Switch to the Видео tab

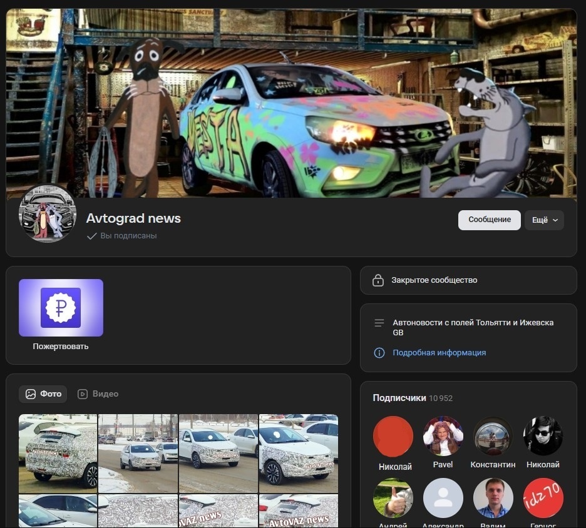(x=98, y=394)
